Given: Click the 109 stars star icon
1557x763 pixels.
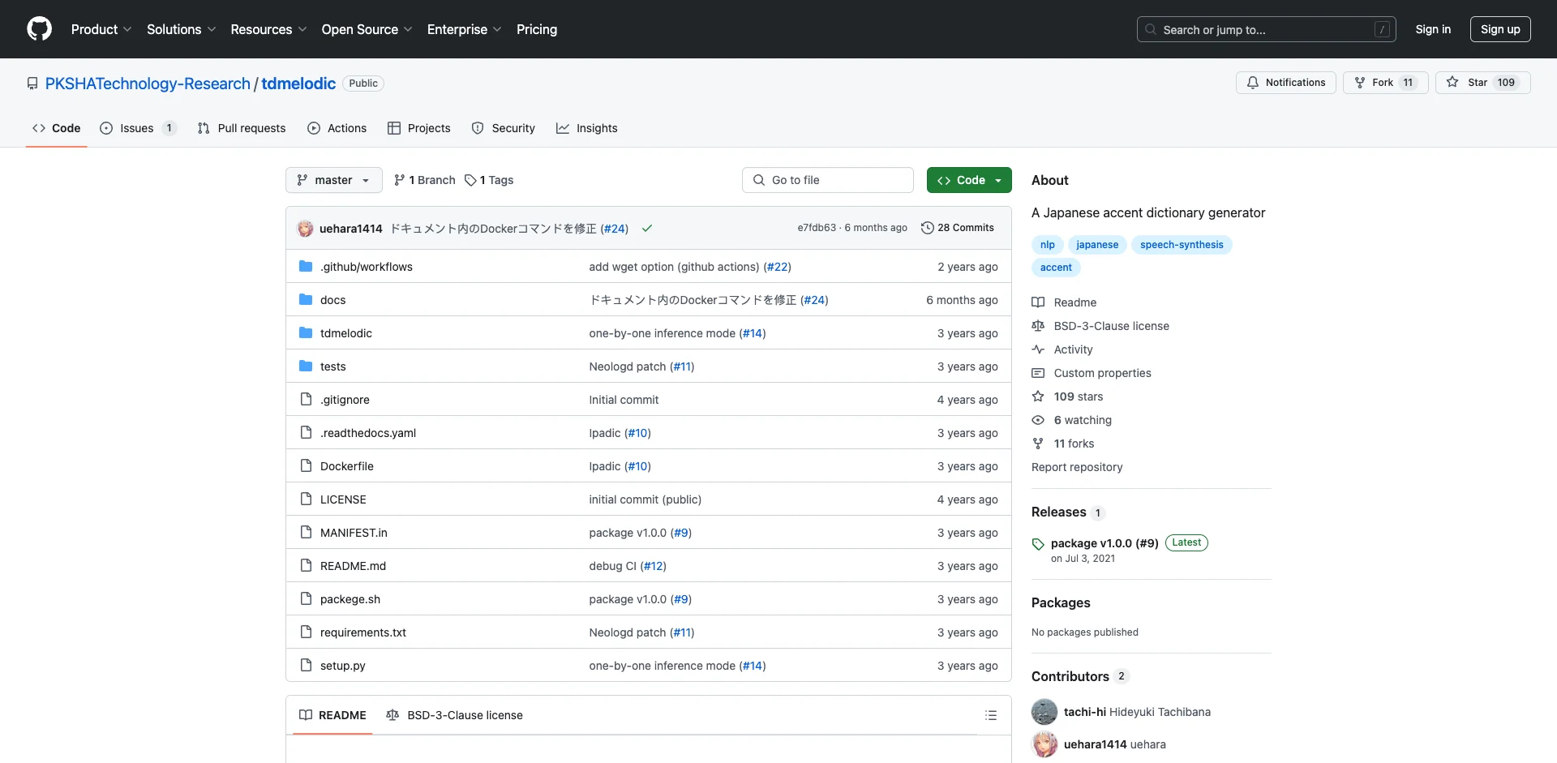Looking at the screenshot, I should (x=1038, y=397).
